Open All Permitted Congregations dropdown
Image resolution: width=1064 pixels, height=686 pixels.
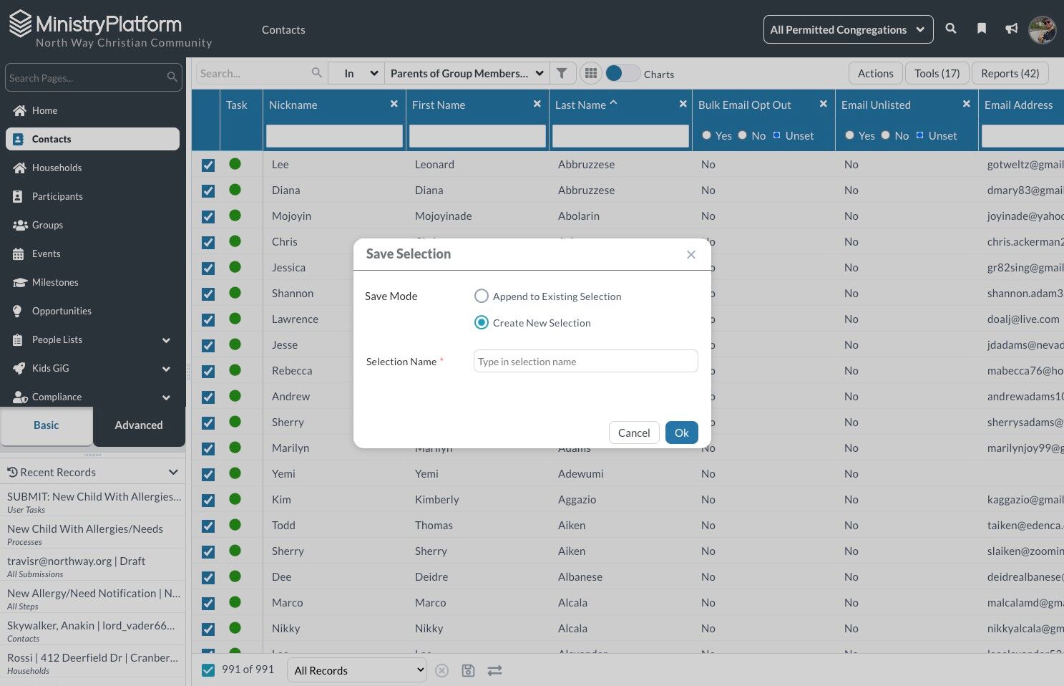point(848,29)
